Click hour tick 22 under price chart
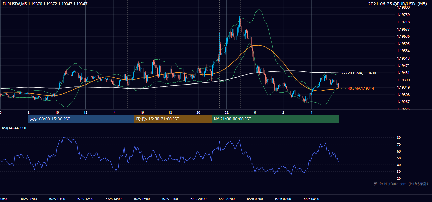This screenshot has width=432, height=202. tap(227, 112)
